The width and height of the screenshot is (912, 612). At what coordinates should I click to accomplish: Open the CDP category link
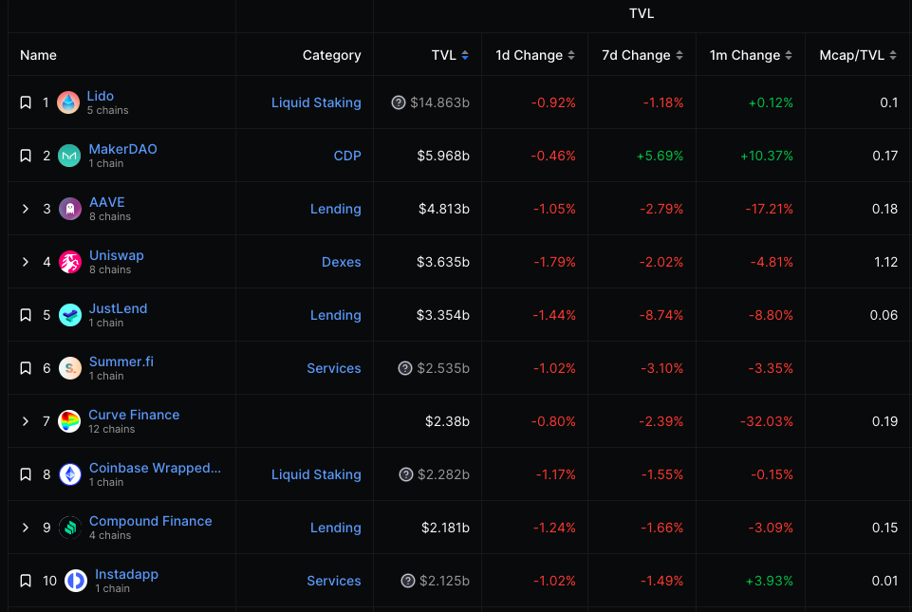coord(347,156)
